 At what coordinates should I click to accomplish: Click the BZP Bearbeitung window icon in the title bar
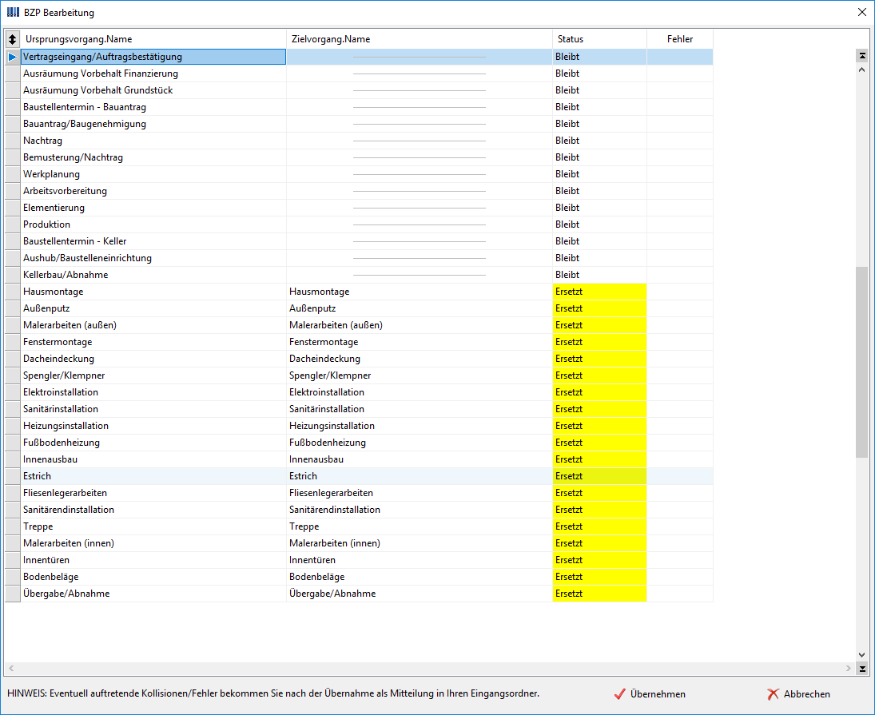[13, 12]
